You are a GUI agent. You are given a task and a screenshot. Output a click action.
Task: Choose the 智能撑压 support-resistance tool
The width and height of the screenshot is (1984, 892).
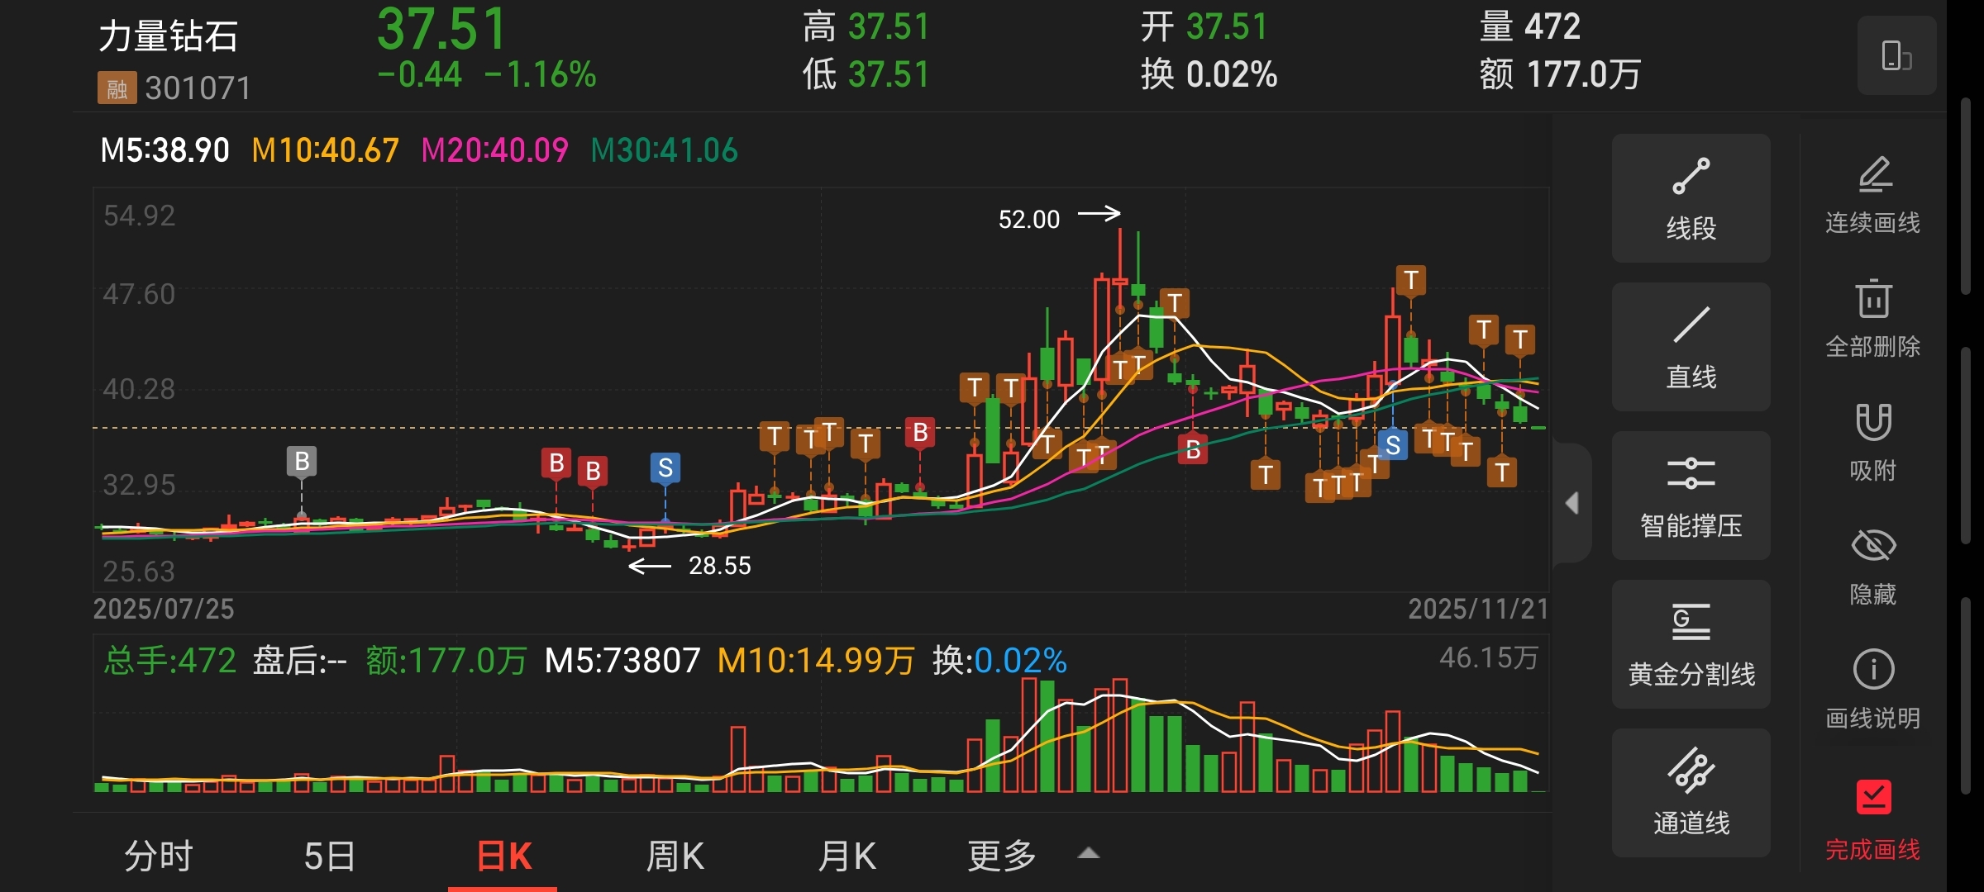[x=1691, y=496]
